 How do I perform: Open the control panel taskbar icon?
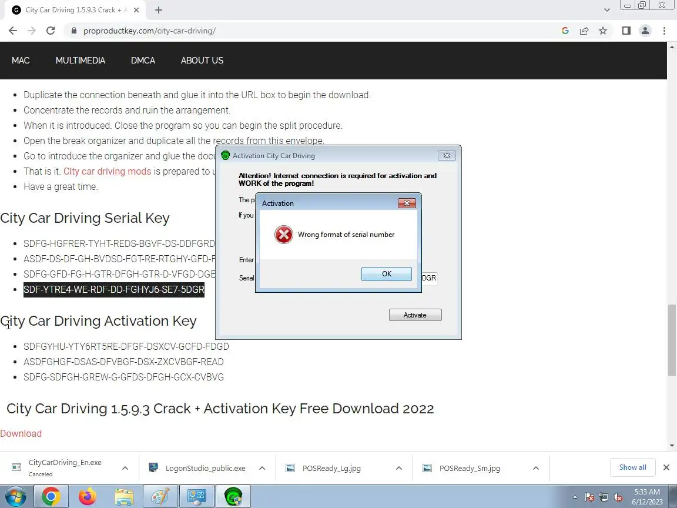[197, 496]
